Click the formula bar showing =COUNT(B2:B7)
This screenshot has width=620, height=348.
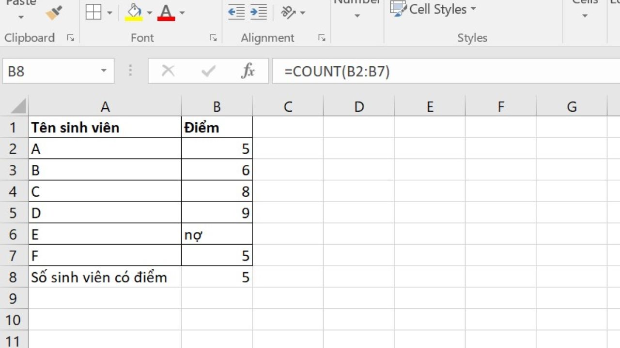[436, 72]
